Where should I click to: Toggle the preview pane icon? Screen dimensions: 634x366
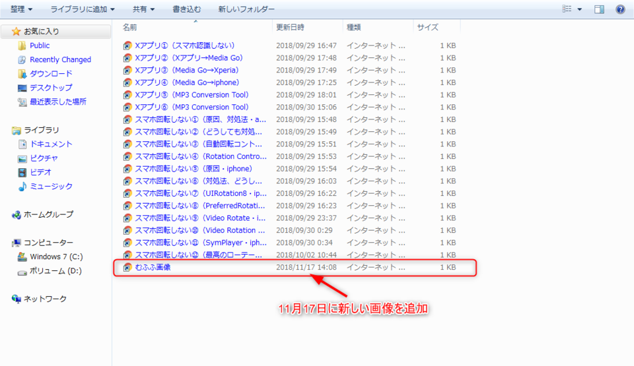tap(599, 9)
